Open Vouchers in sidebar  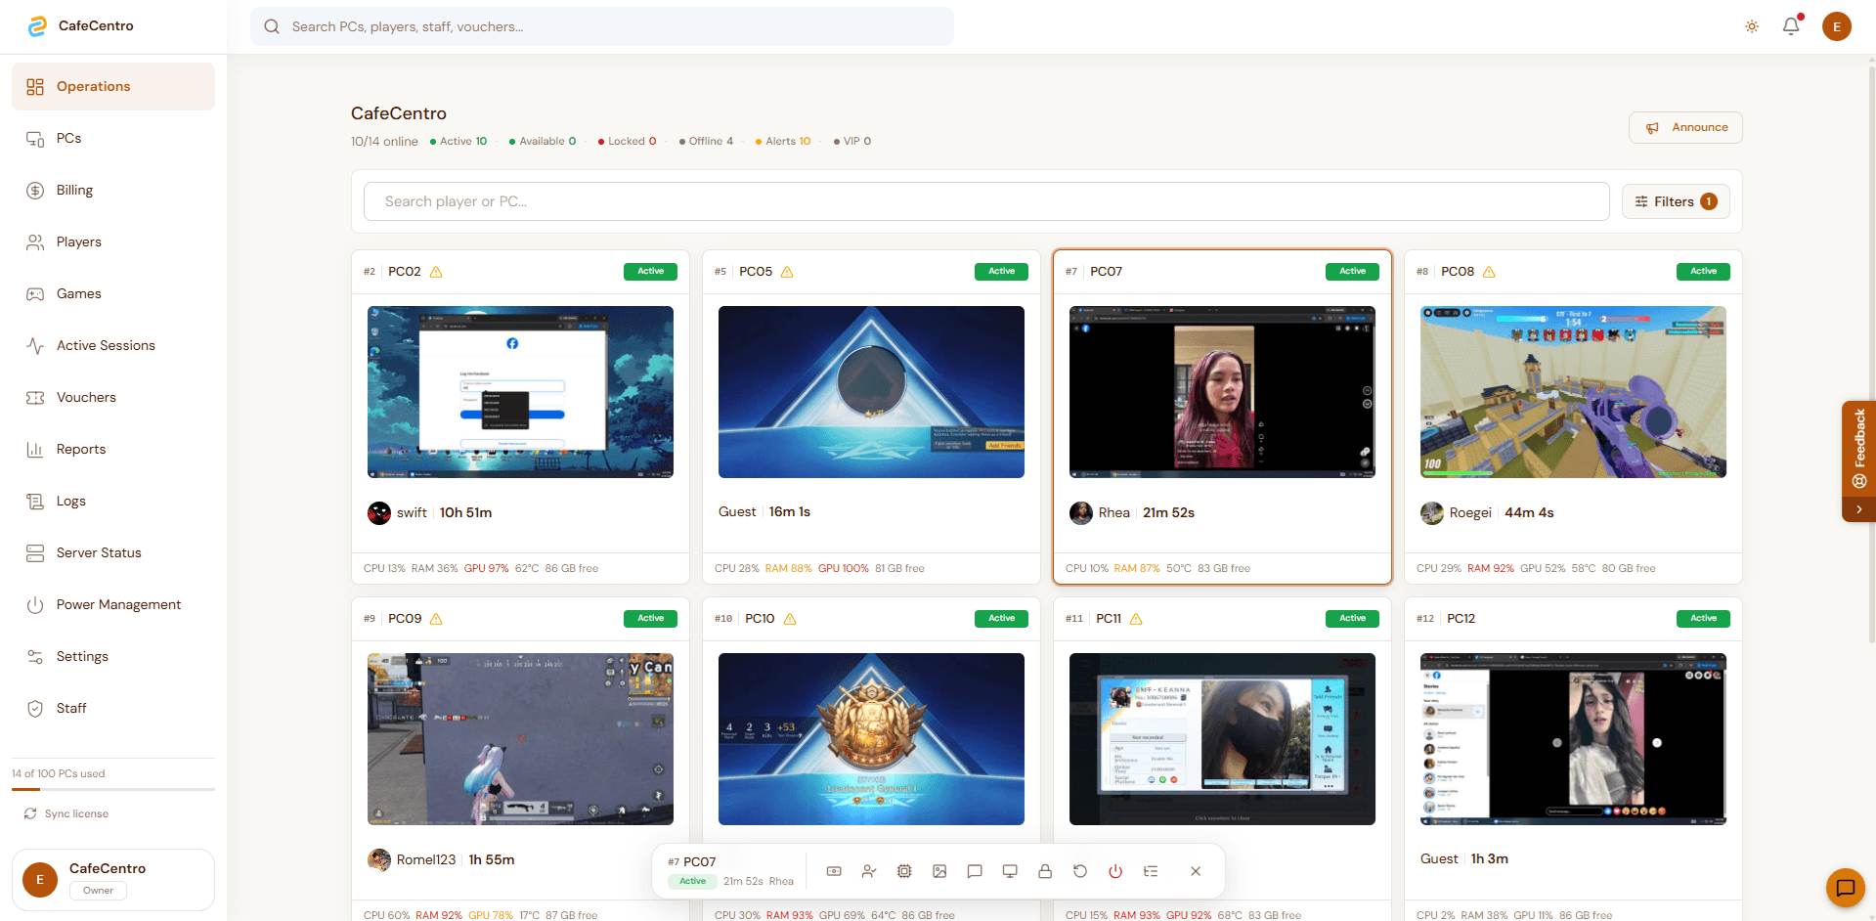pyautogui.click(x=113, y=397)
